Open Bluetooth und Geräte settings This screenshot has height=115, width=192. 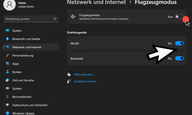31,39
